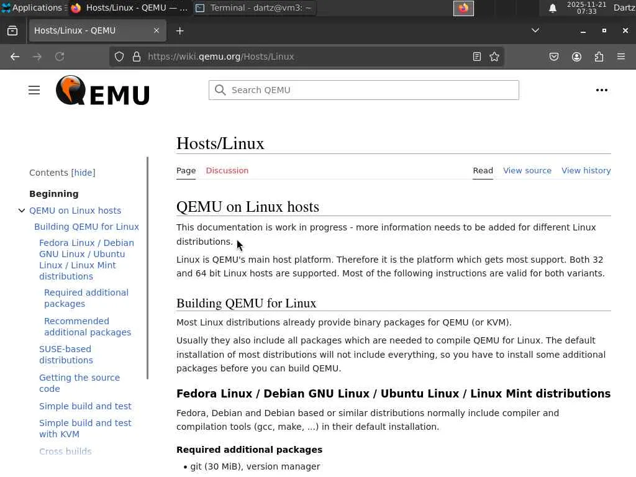Viewport: 636px width, 477px height.
Task: Open a new tab with plus icon
Action: pyautogui.click(x=180, y=31)
